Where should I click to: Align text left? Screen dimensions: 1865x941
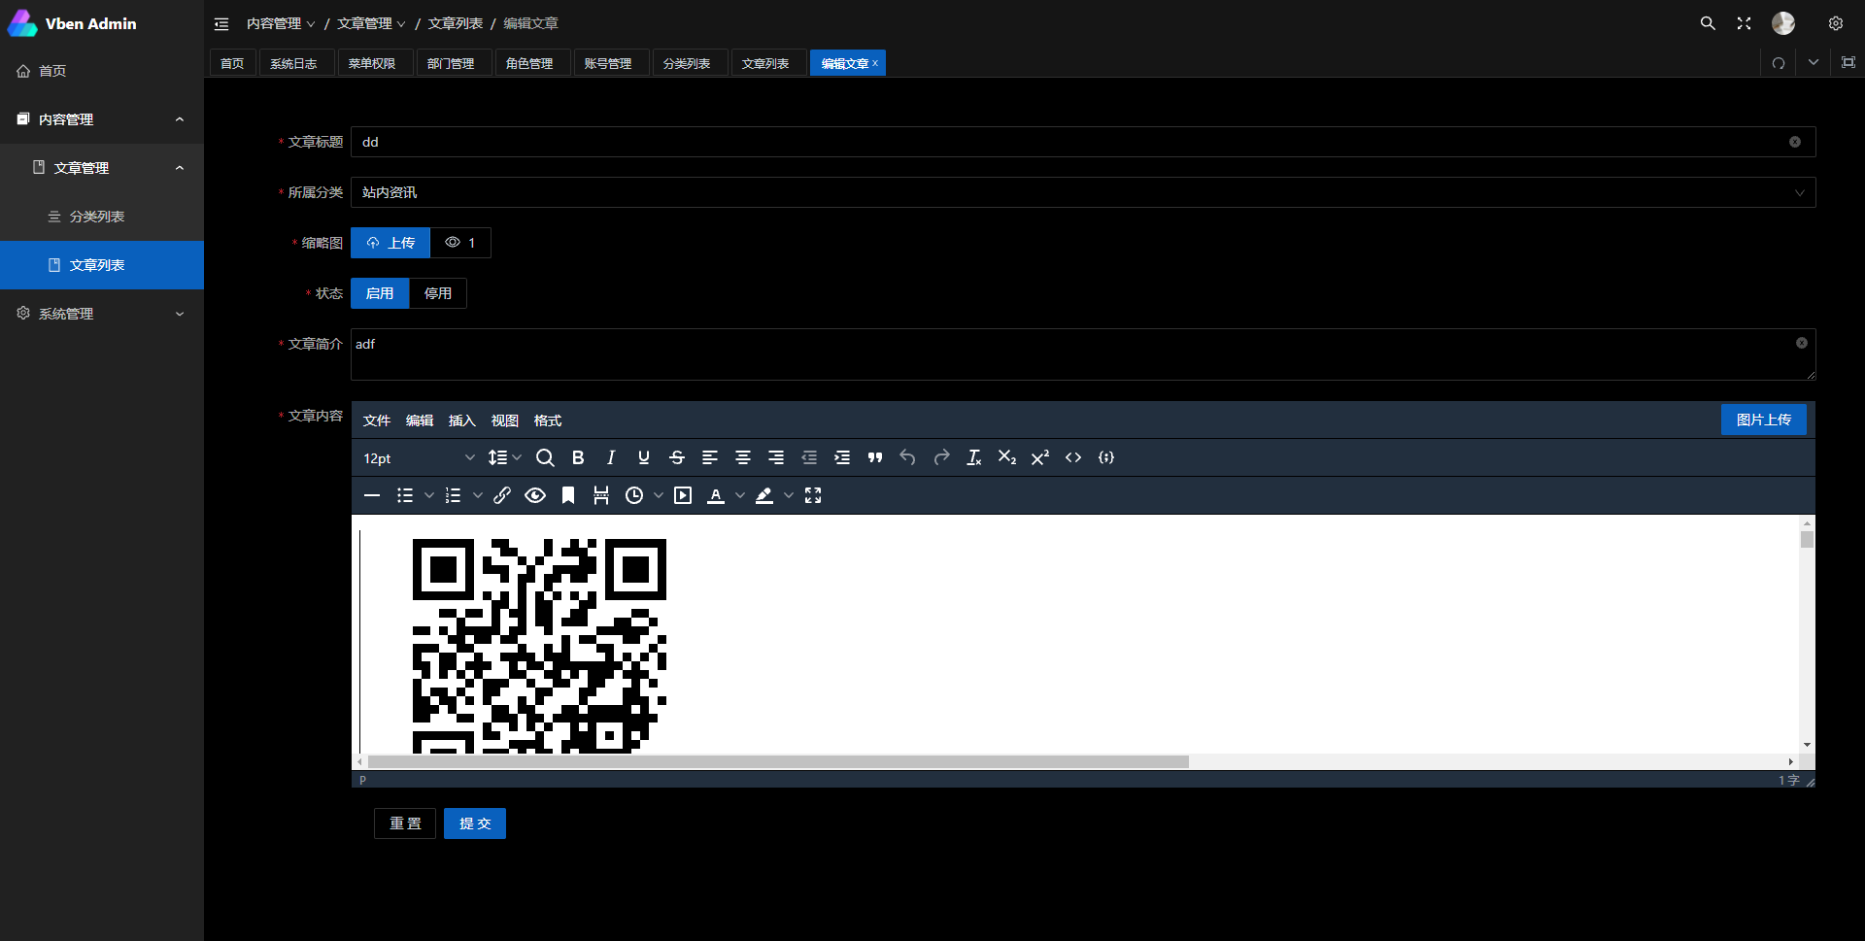pos(710,457)
